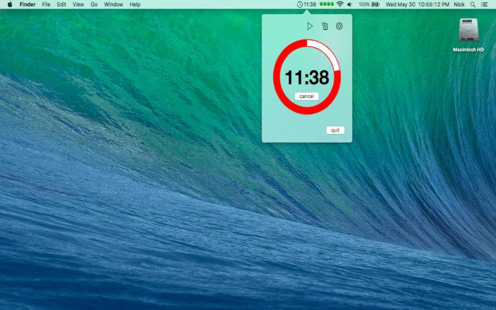The height and width of the screenshot is (310, 496).
Task: Open Notification Center icon
Action: tap(484, 4)
